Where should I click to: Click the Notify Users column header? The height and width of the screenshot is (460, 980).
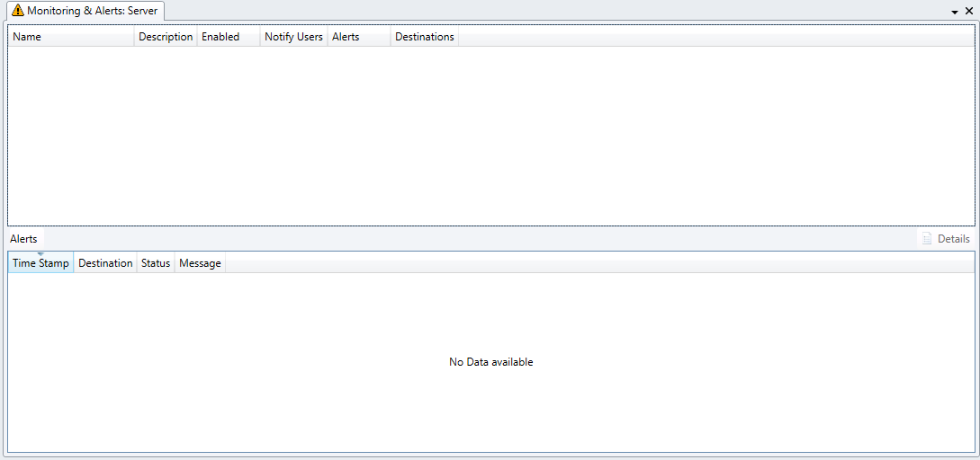(293, 37)
